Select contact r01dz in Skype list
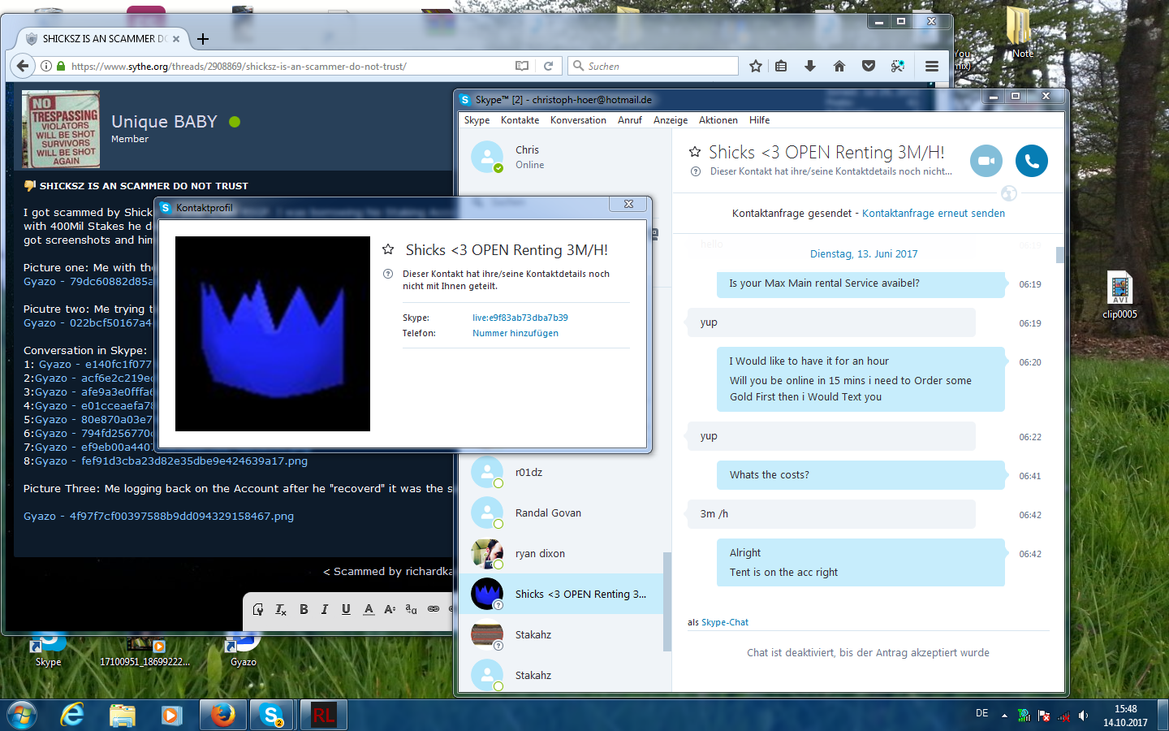This screenshot has width=1169, height=731. (564, 472)
